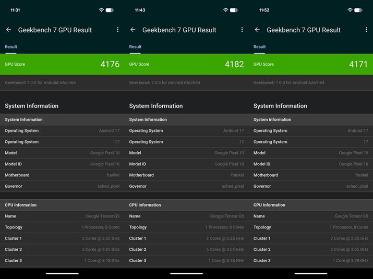Select Result tab in 11:31 screen

click(x=11, y=47)
